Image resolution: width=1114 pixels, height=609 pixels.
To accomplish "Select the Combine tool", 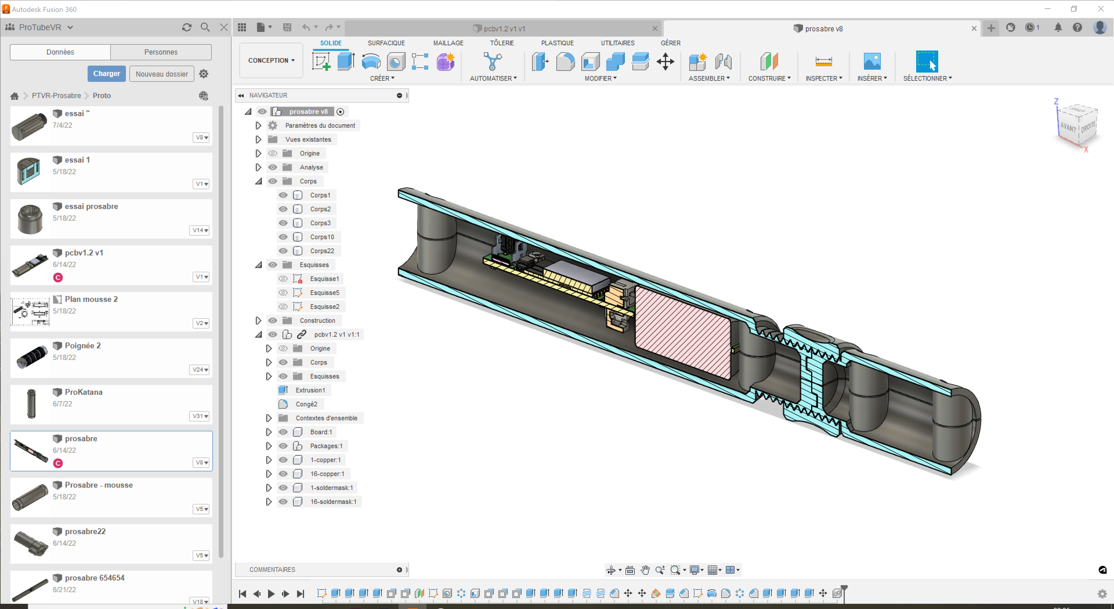I will click(x=615, y=61).
